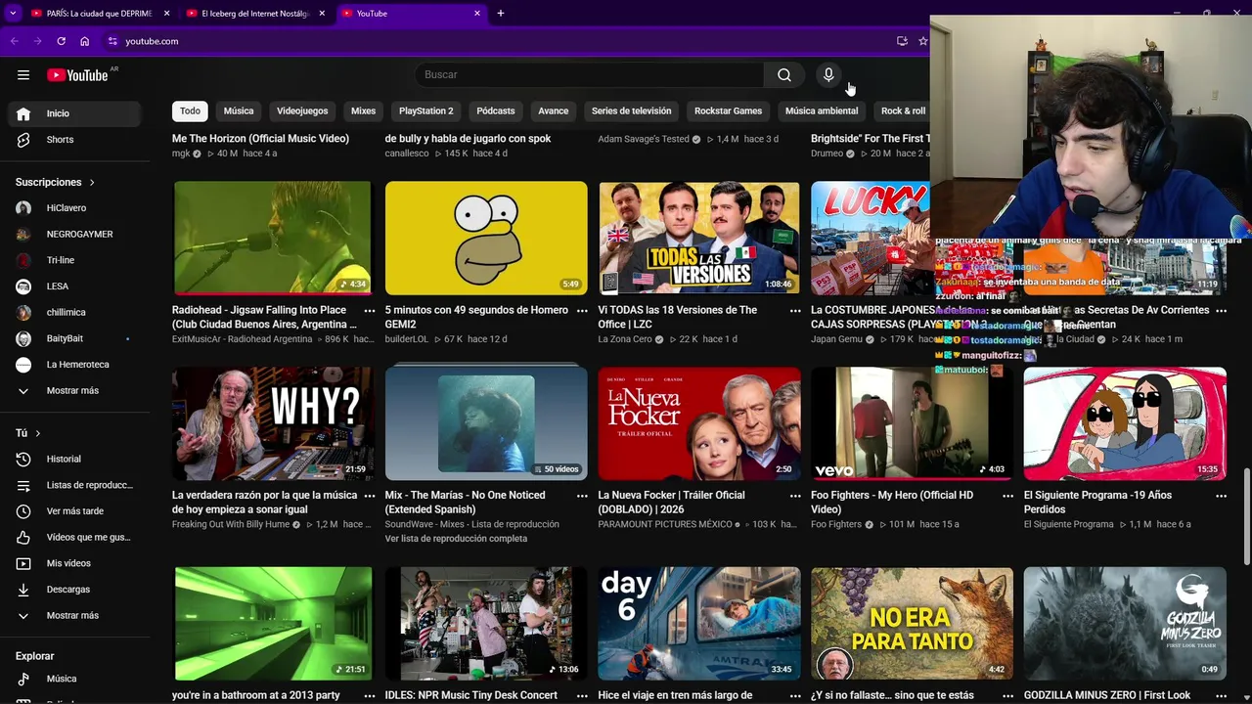This screenshot has height=704, width=1252.
Task: Open Mis videos in sidebar
Action: (75, 563)
